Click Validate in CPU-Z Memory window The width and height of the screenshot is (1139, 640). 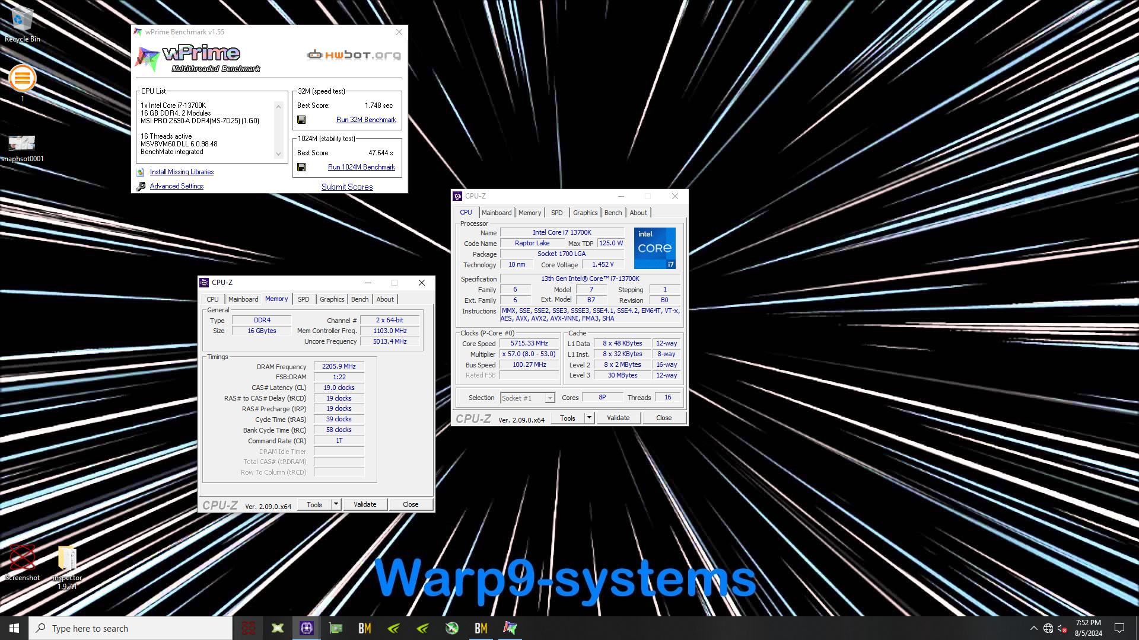[365, 504]
